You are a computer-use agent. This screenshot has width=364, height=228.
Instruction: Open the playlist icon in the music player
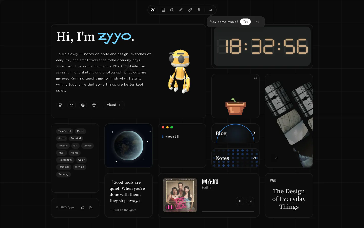[x=250, y=201]
